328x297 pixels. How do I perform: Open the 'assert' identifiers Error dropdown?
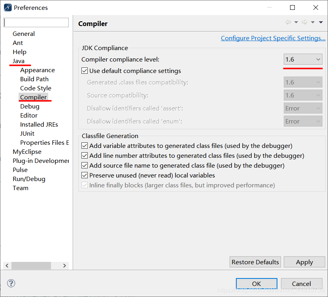(x=303, y=108)
